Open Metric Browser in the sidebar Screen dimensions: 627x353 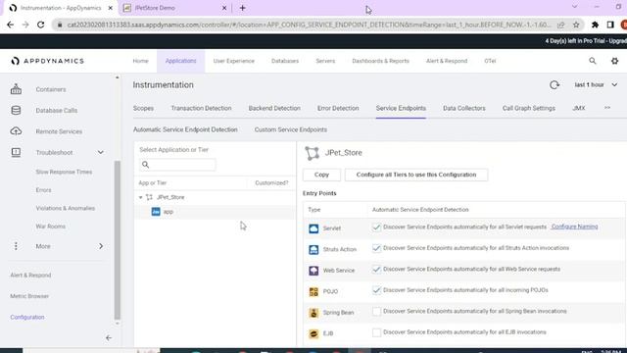(x=29, y=296)
